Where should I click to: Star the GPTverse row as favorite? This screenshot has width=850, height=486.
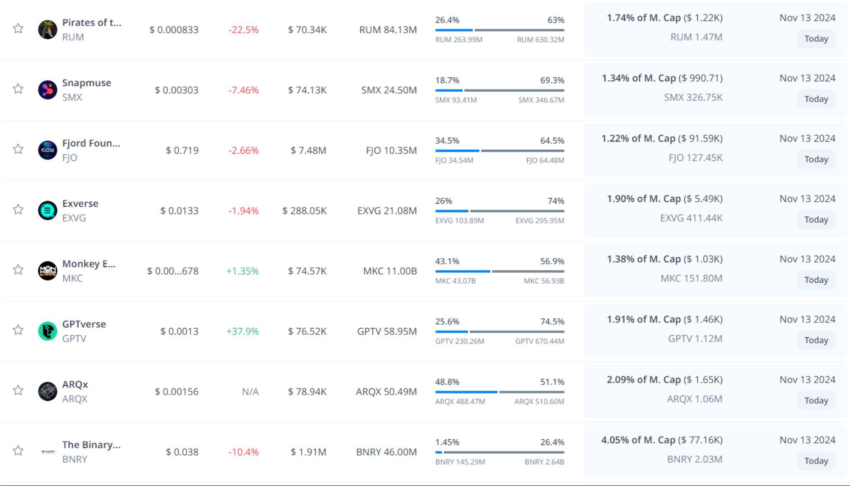click(18, 330)
